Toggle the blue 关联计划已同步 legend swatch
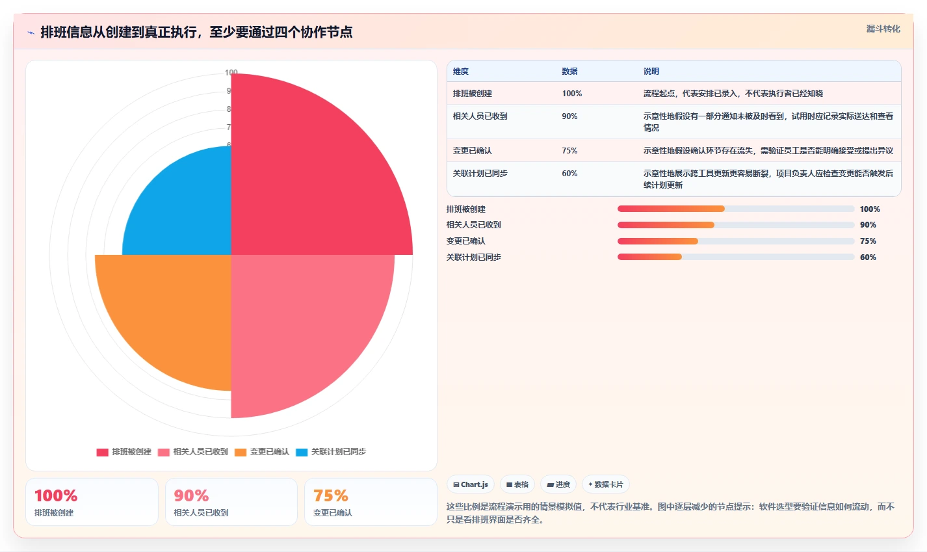Viewport: 927px width, 552px height. (x=302, y=452)
